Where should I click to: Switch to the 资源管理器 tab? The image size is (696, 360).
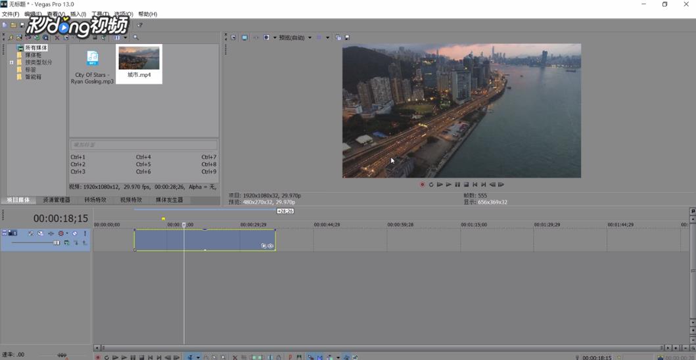pyautogui.click(x=57, y=200)
